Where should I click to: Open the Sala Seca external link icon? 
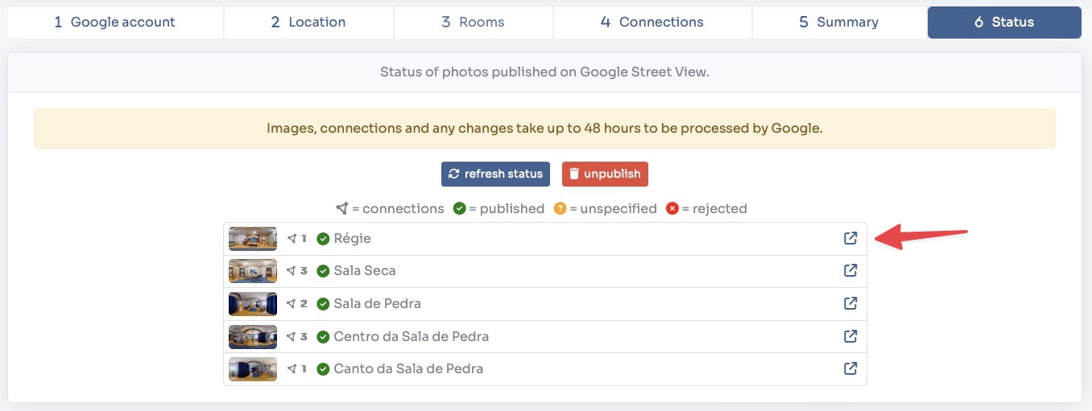pos(850,271)
